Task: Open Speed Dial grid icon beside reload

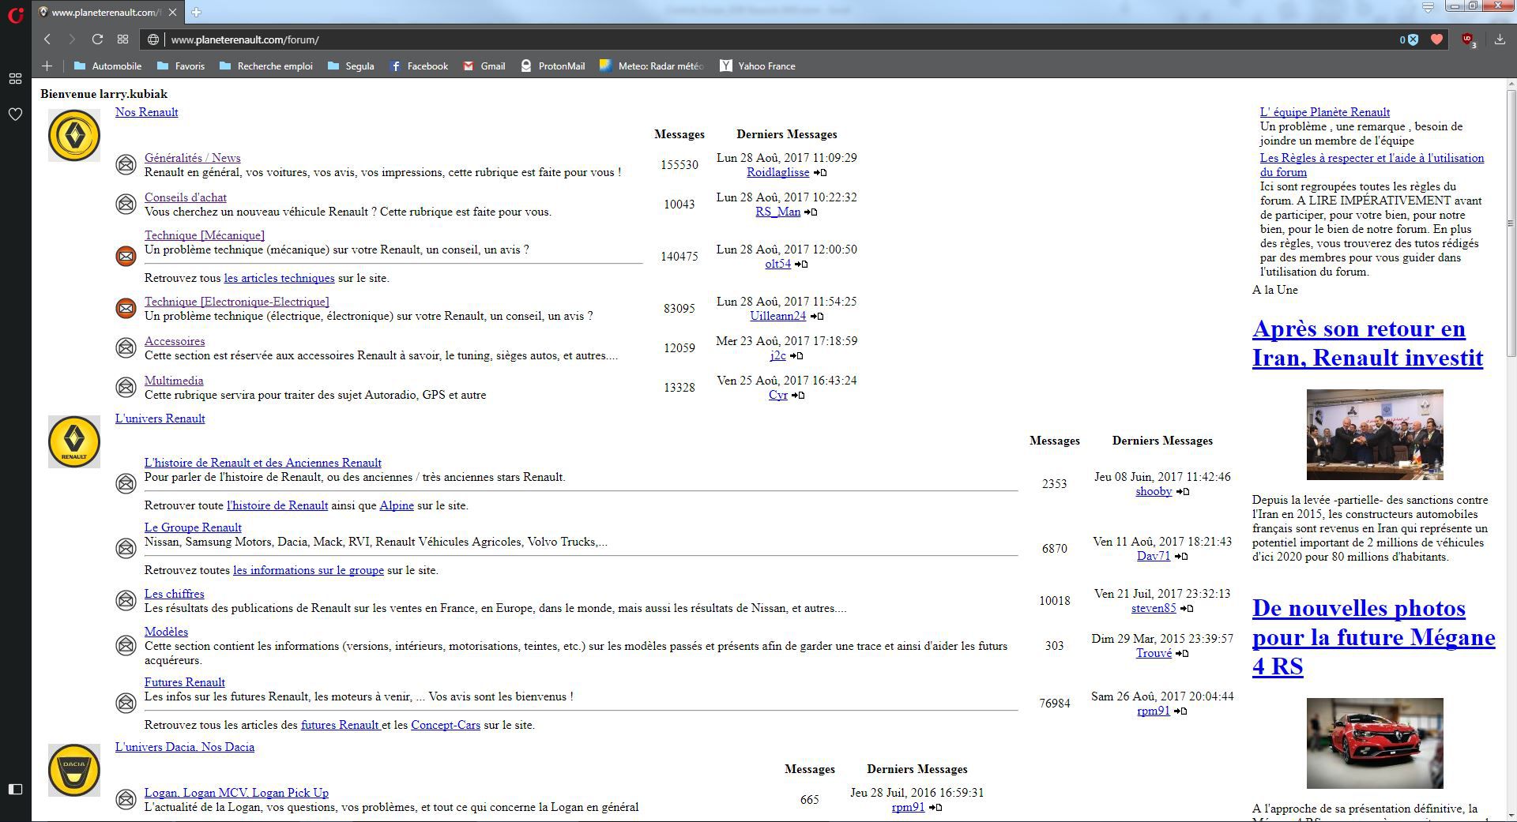Action: pyautogui.click(x=122, y=39)
